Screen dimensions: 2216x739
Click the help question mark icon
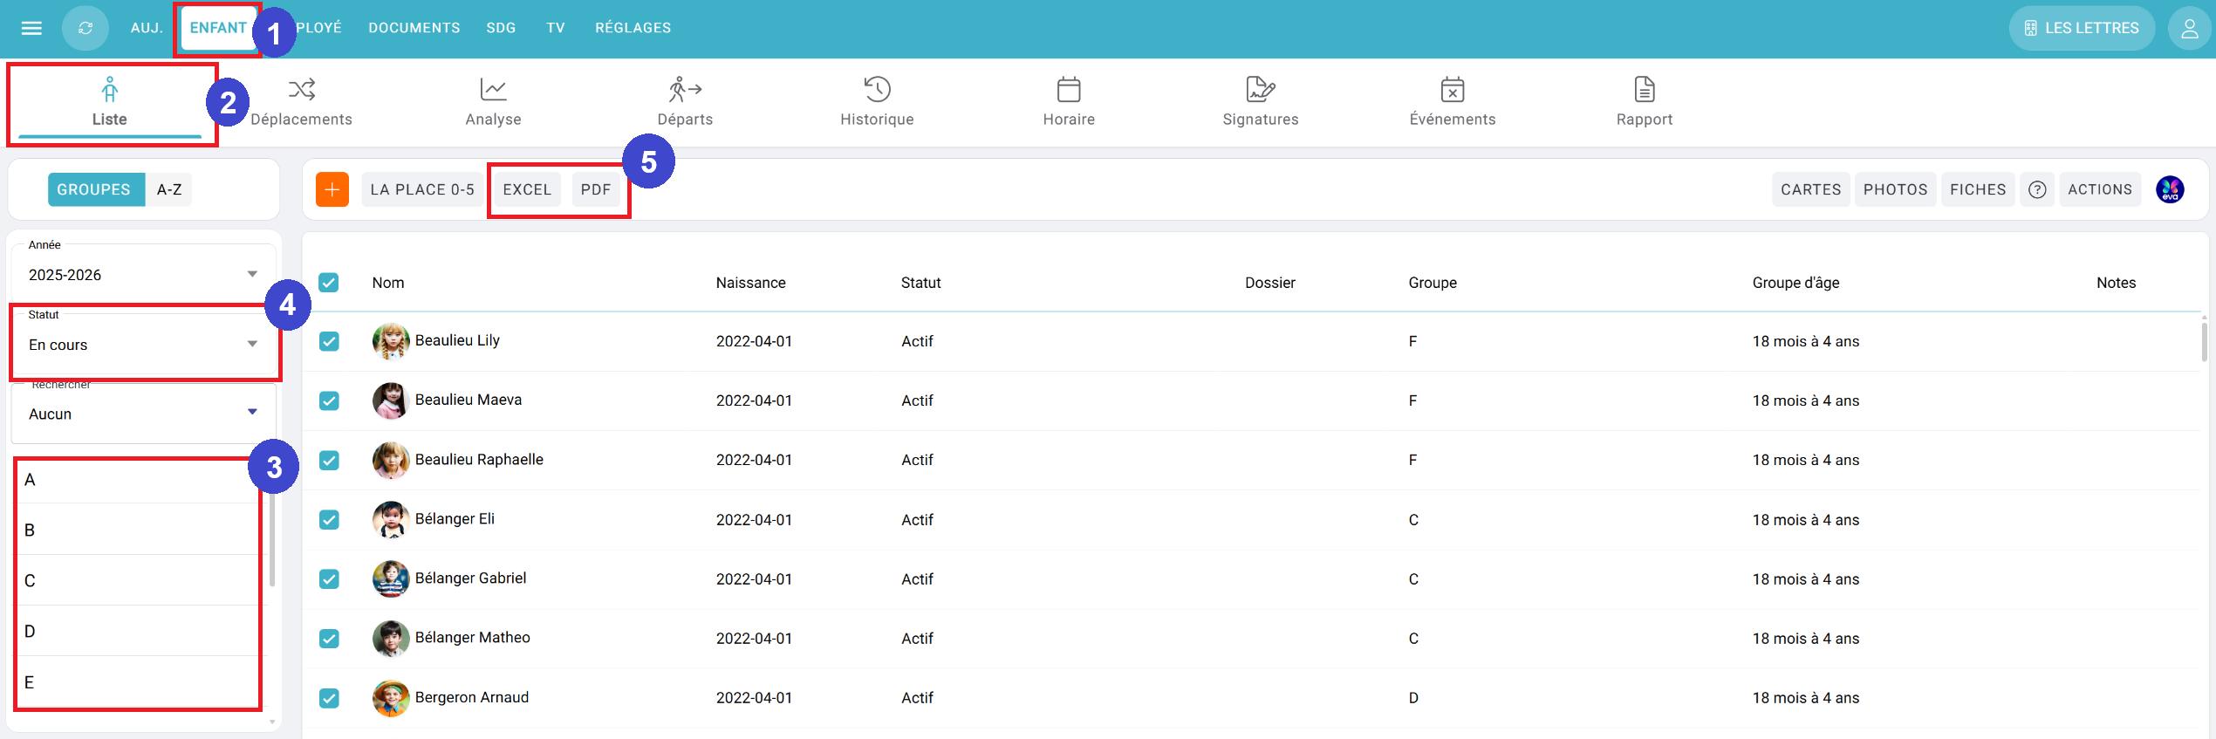tap(2037, 189)
